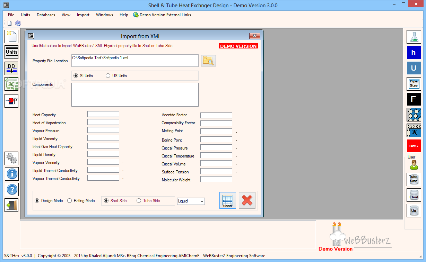The image size is (426, 262).
Task: Select SI Units radio button
Action: (x=76, y=76)
